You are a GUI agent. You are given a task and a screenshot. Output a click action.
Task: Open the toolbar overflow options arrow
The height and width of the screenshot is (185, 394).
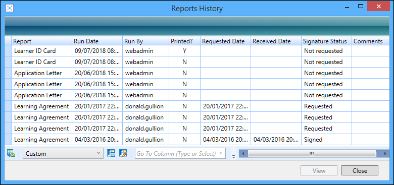pos(233,156)
